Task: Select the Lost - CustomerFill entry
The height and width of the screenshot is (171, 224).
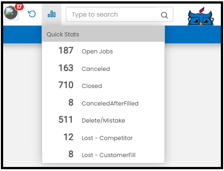Action: pos(103,154)
